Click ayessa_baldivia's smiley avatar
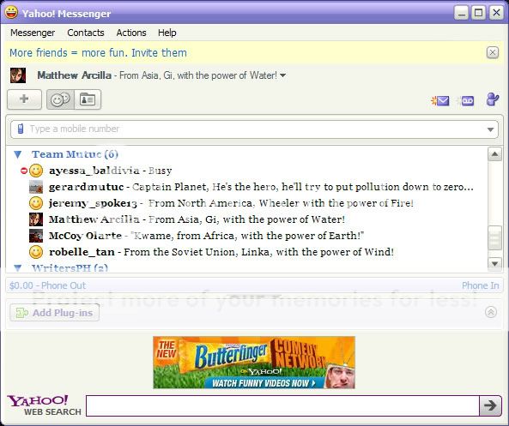509x426 pixels. click(36, 171)
